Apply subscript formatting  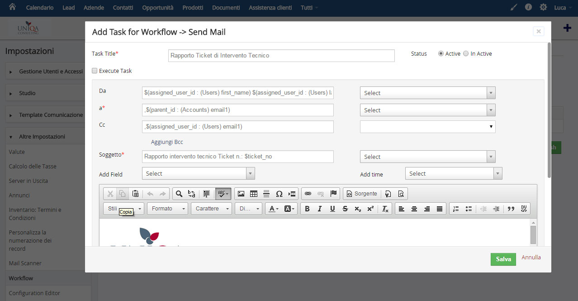(358, 209)
